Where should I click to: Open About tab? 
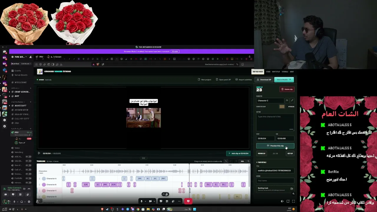click(x=292, y=72)
